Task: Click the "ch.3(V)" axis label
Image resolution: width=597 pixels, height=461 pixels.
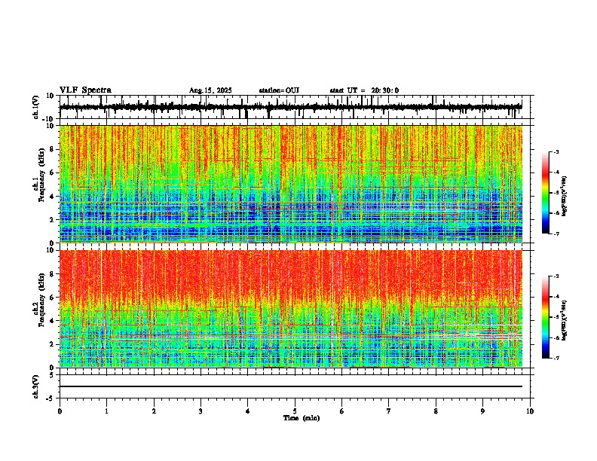Action: pyautogui.click(x=36, y=387)
